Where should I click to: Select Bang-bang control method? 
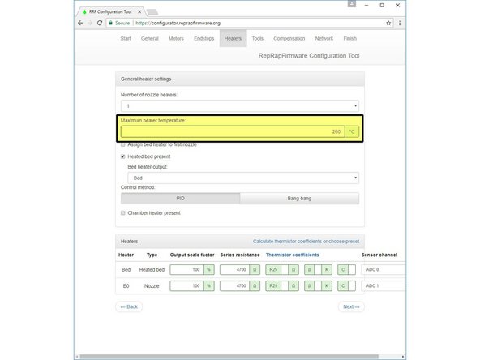coord(299,199)
